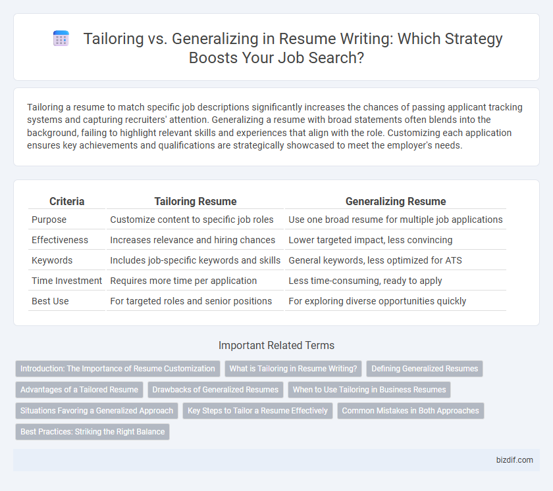
Task: Select the 'Criteria' column header
Action: coord(66,201)
